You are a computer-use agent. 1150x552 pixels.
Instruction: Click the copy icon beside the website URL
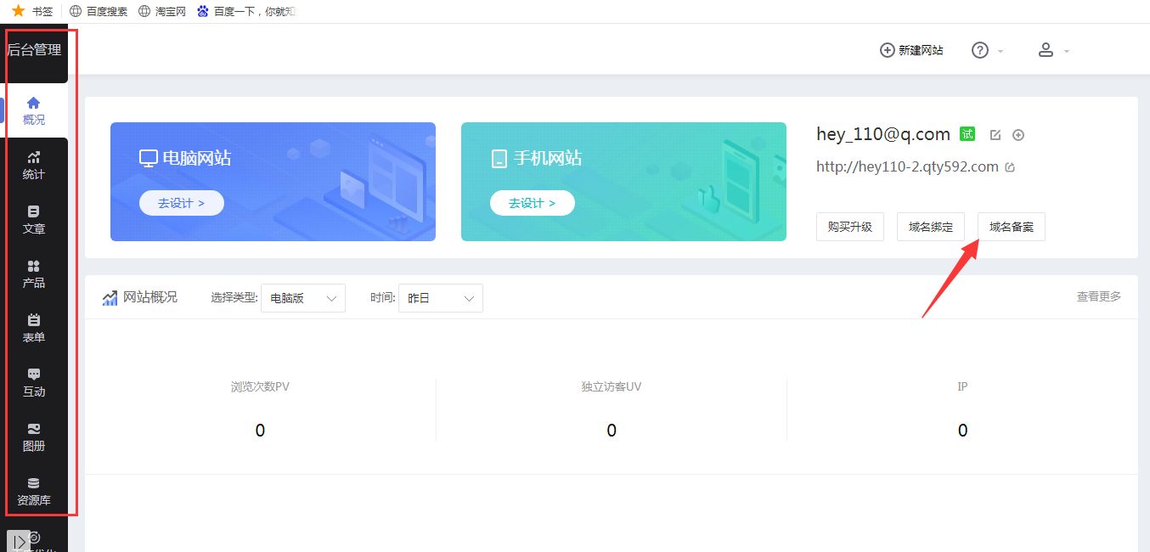point(1008,166)
